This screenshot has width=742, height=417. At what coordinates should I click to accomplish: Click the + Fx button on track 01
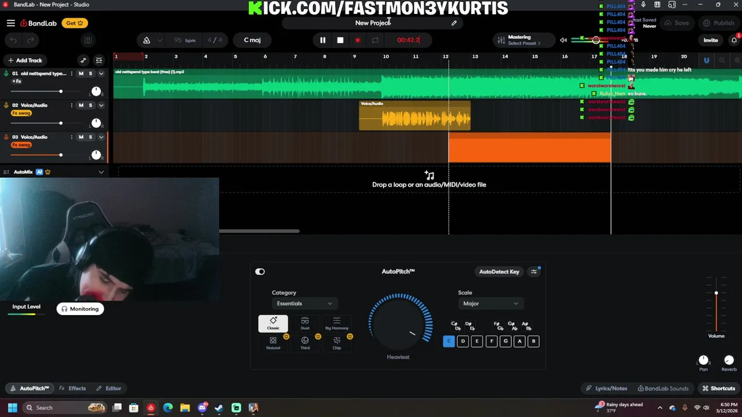click(17, 81)
